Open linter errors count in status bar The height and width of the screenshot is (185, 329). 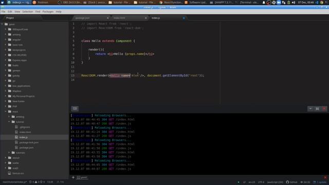pyautogui.click(x=31, y=182)
